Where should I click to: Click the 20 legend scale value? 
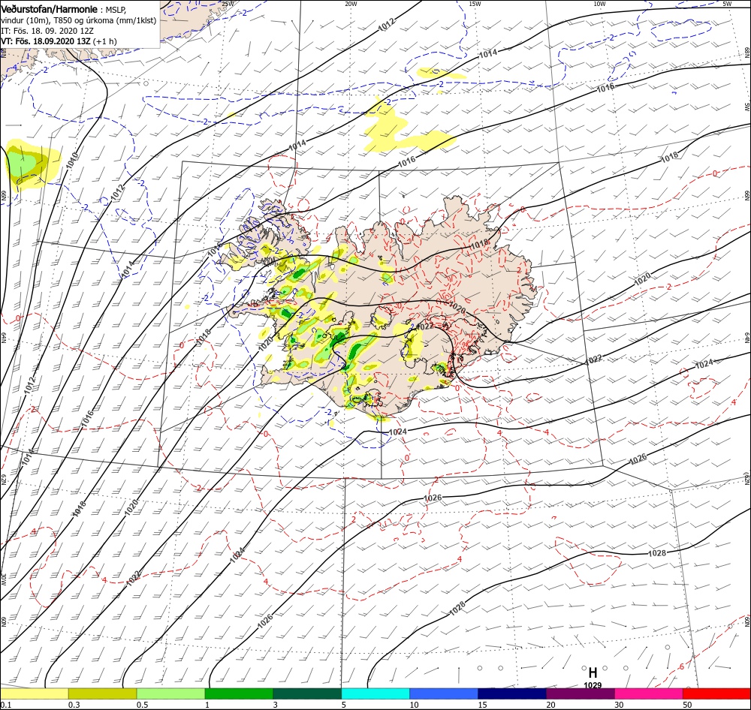[550, 705]
